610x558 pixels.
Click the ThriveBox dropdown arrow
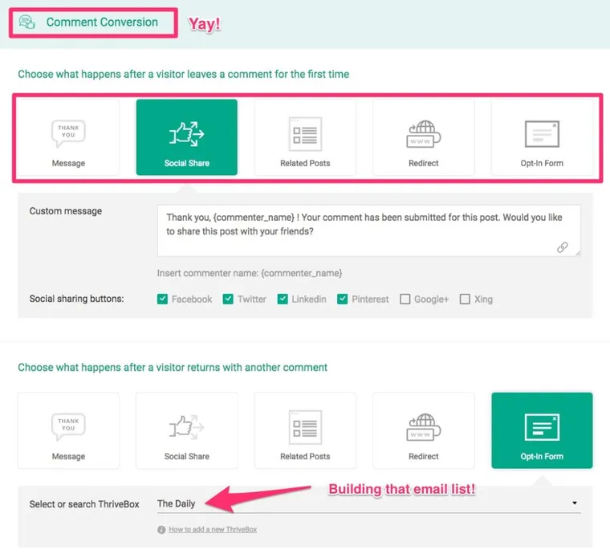575,503
